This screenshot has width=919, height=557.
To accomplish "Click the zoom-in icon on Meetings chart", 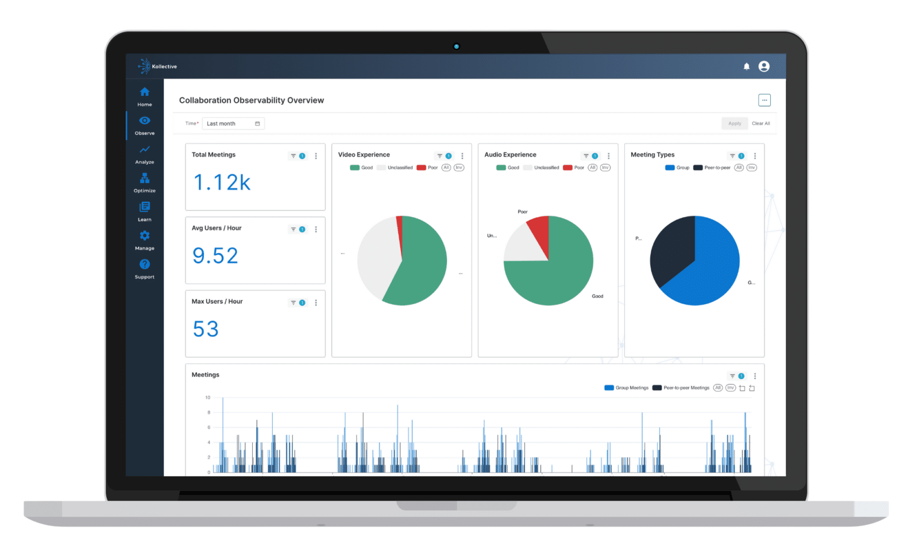I will coord(742,388).
